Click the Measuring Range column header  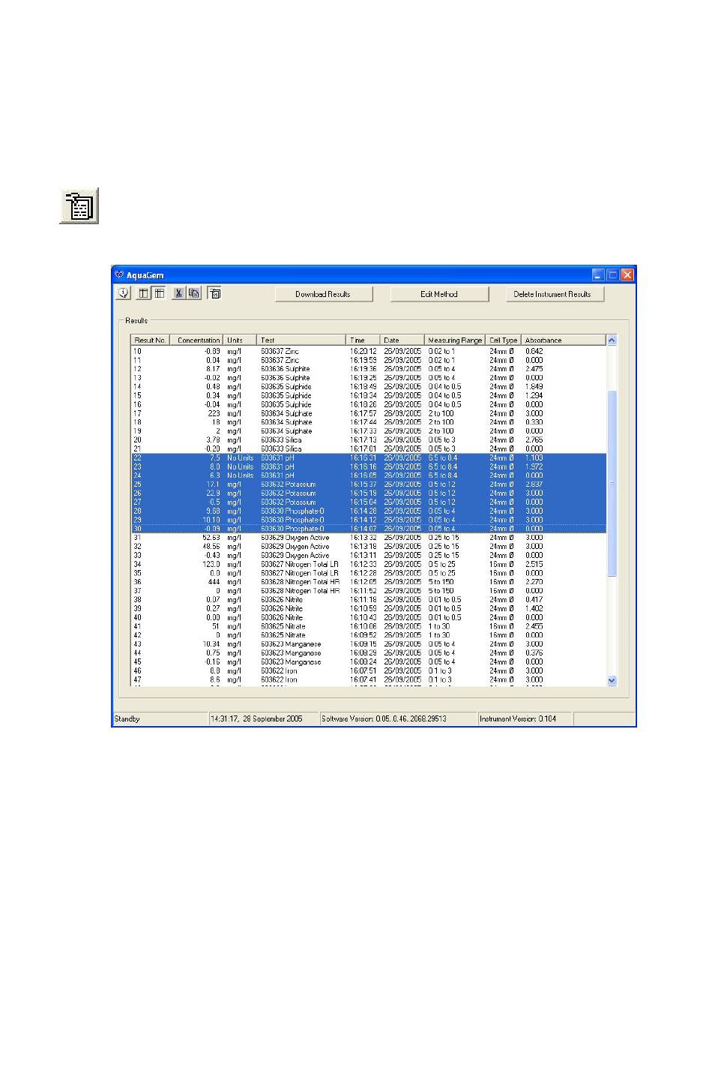(x=456, y=340)
